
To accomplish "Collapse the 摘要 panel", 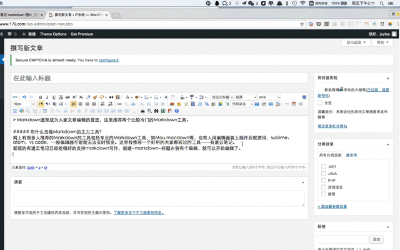I will click(302, 182).
